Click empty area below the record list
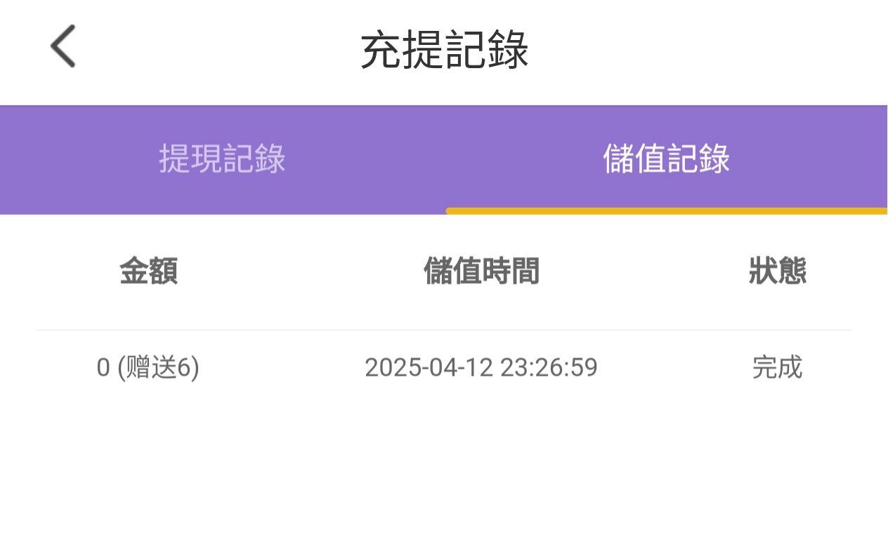This screenshot has width=888, height=538. [x=444, y=471]
